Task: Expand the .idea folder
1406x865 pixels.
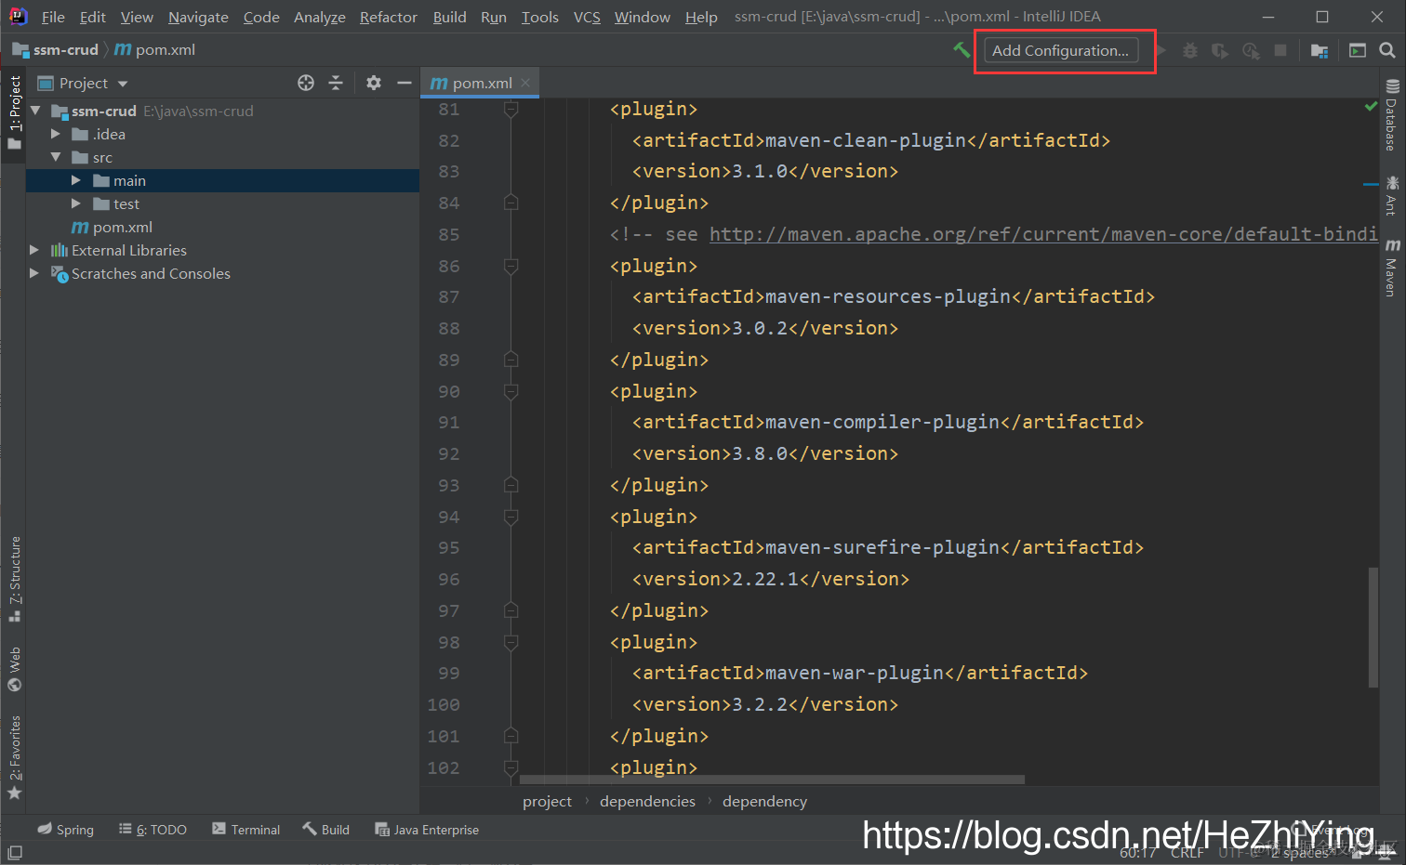Action: pyautogui.click(x=56, y=134)
